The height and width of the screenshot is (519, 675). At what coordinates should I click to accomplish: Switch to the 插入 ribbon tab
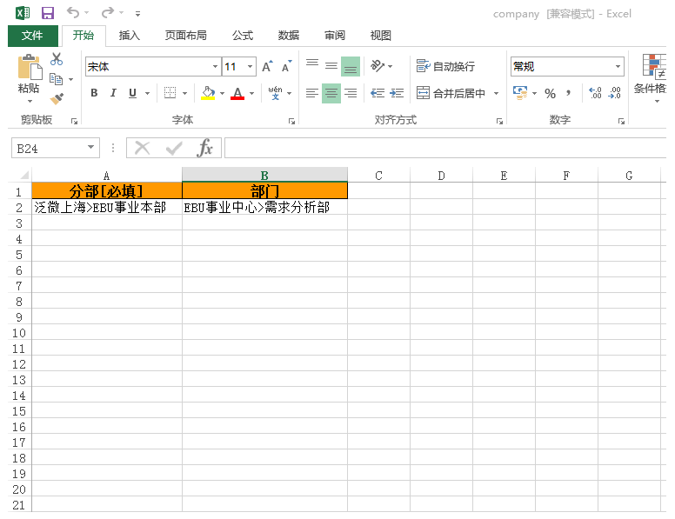[x=130, y=36]
